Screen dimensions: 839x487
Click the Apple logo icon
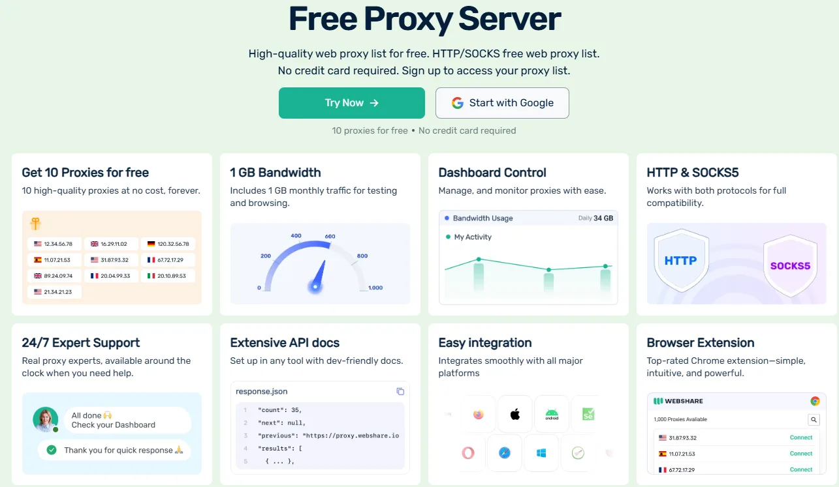(514, 414)
